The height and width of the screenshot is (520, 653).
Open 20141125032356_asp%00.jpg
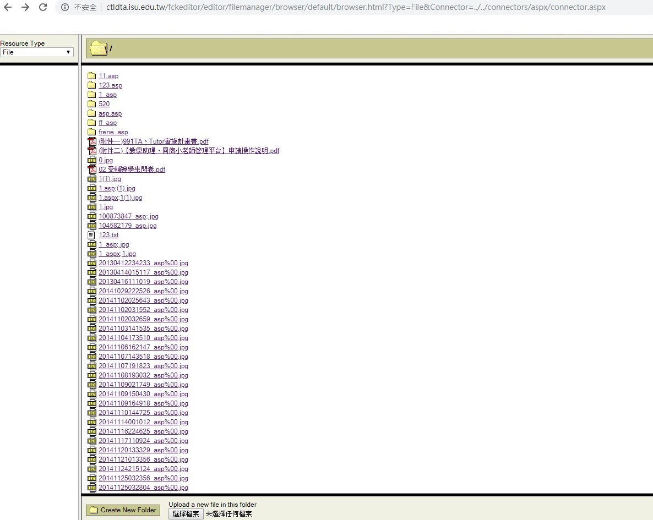coord(143,478)
